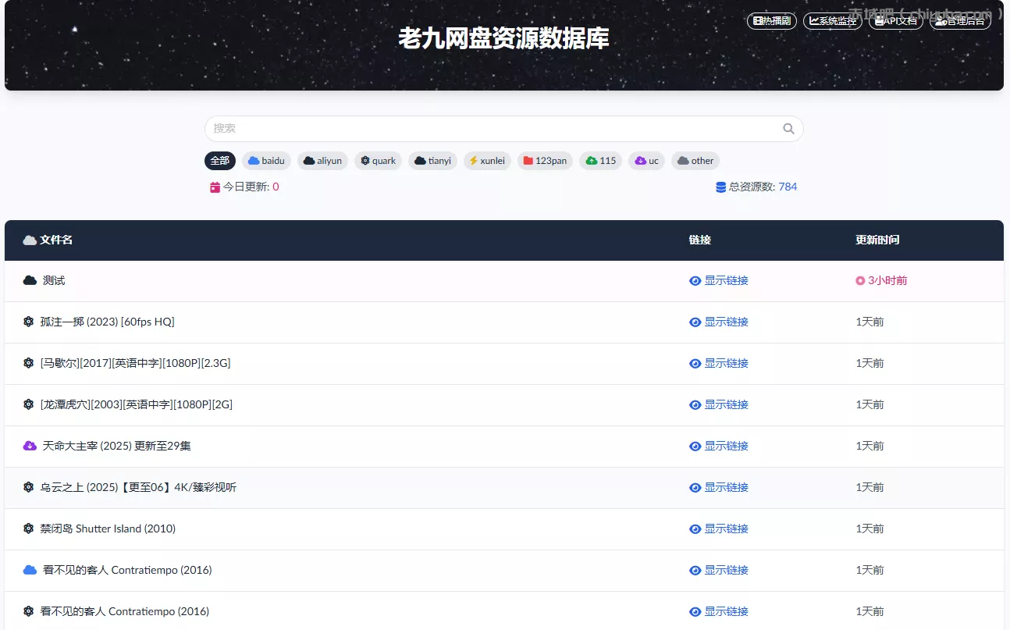
Task: Expand 显示链接 for the 测试 row
Action: click(x=718, y=280)
